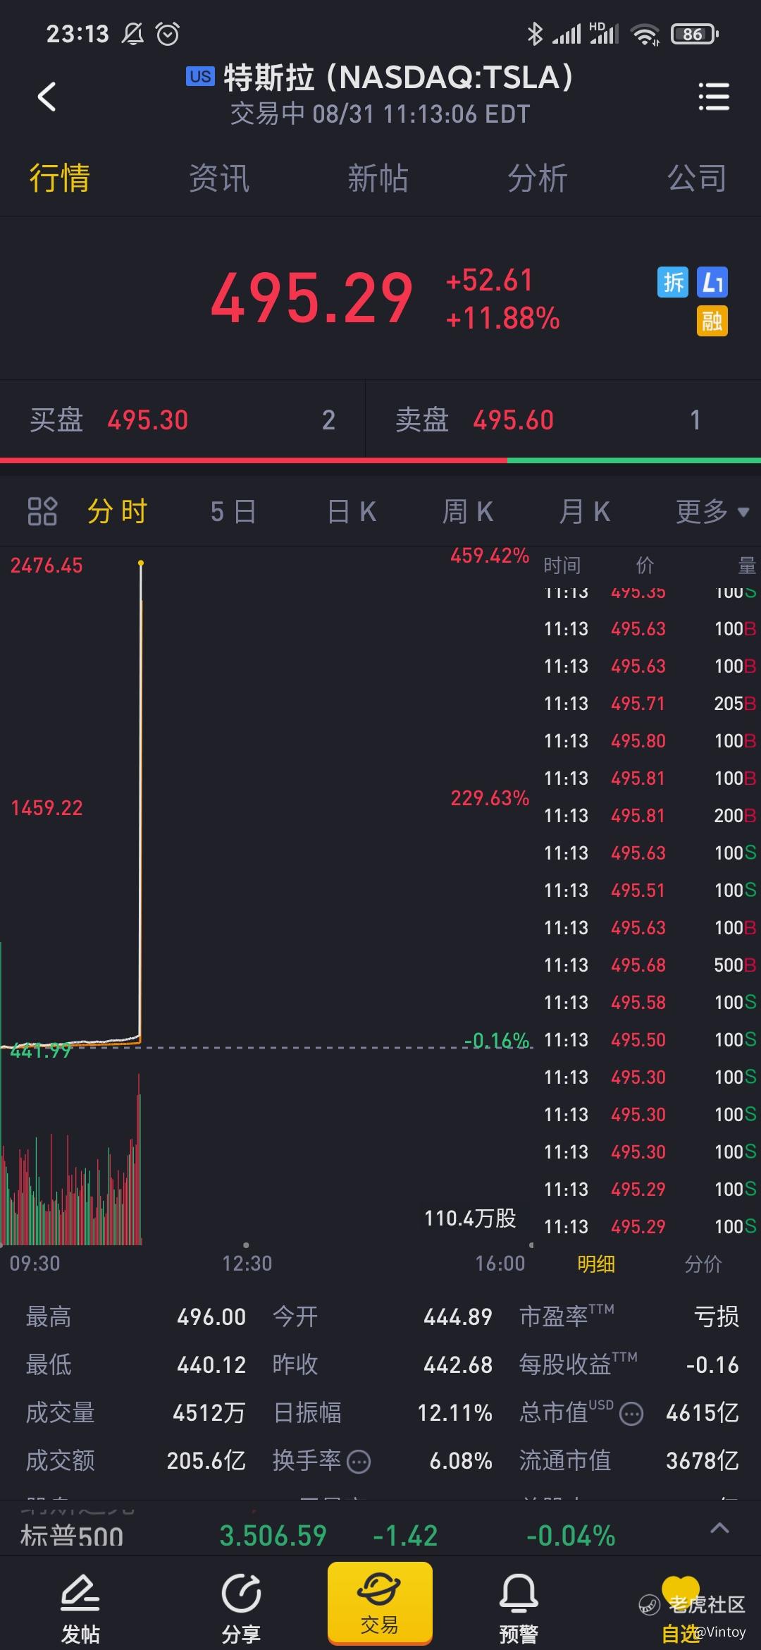This screenshot has width=761, height=1650.
Task: Tap the 每股收益 value -0.16
Action: coord(712,1364)
